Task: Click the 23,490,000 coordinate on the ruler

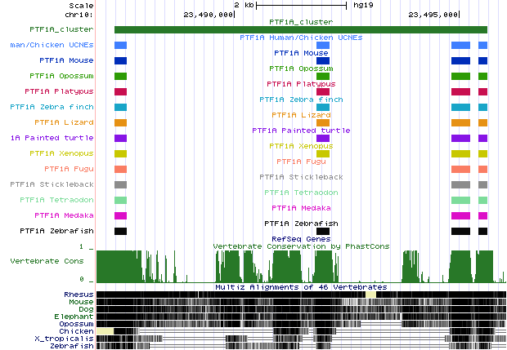Action: point(209,15)
